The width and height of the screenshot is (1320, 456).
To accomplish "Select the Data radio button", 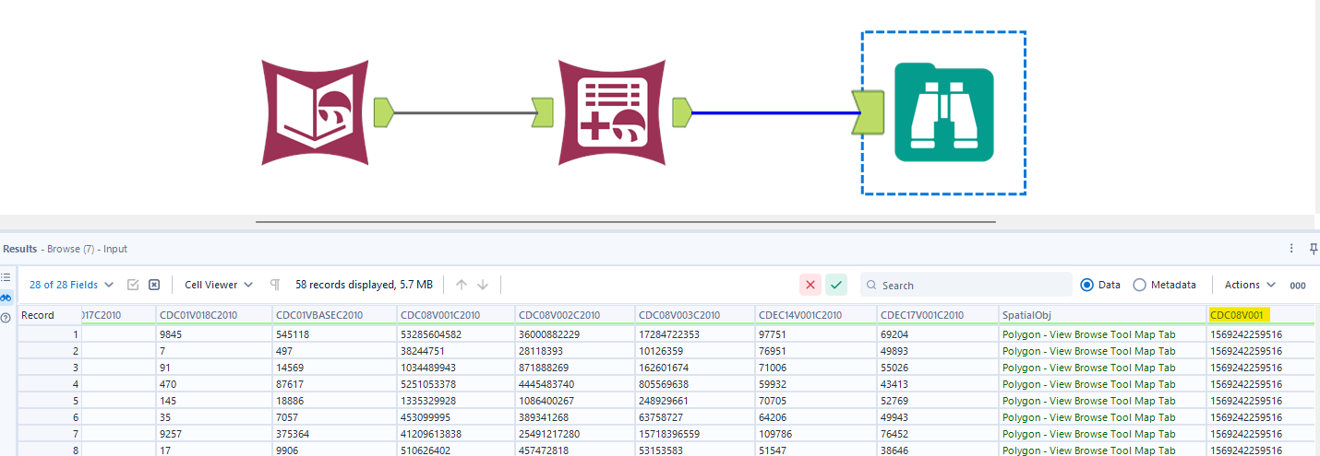I will (x=1086, y=285).
